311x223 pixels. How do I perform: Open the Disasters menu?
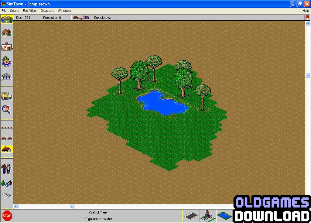(47, 11)
